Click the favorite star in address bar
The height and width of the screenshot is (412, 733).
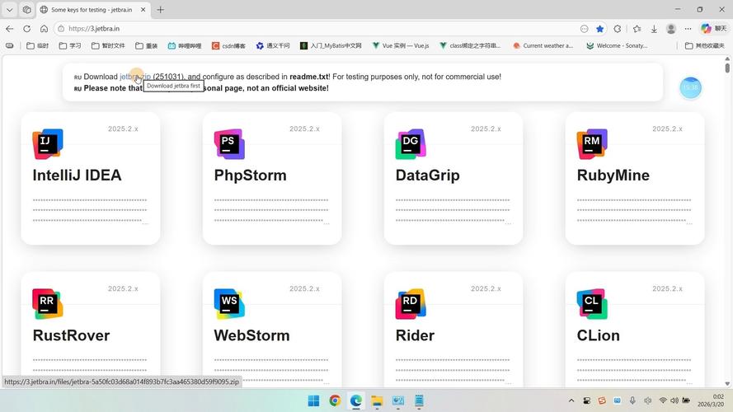[x=599, y=29]
